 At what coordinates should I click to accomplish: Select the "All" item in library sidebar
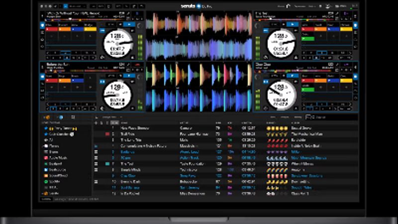pos(48,140)
